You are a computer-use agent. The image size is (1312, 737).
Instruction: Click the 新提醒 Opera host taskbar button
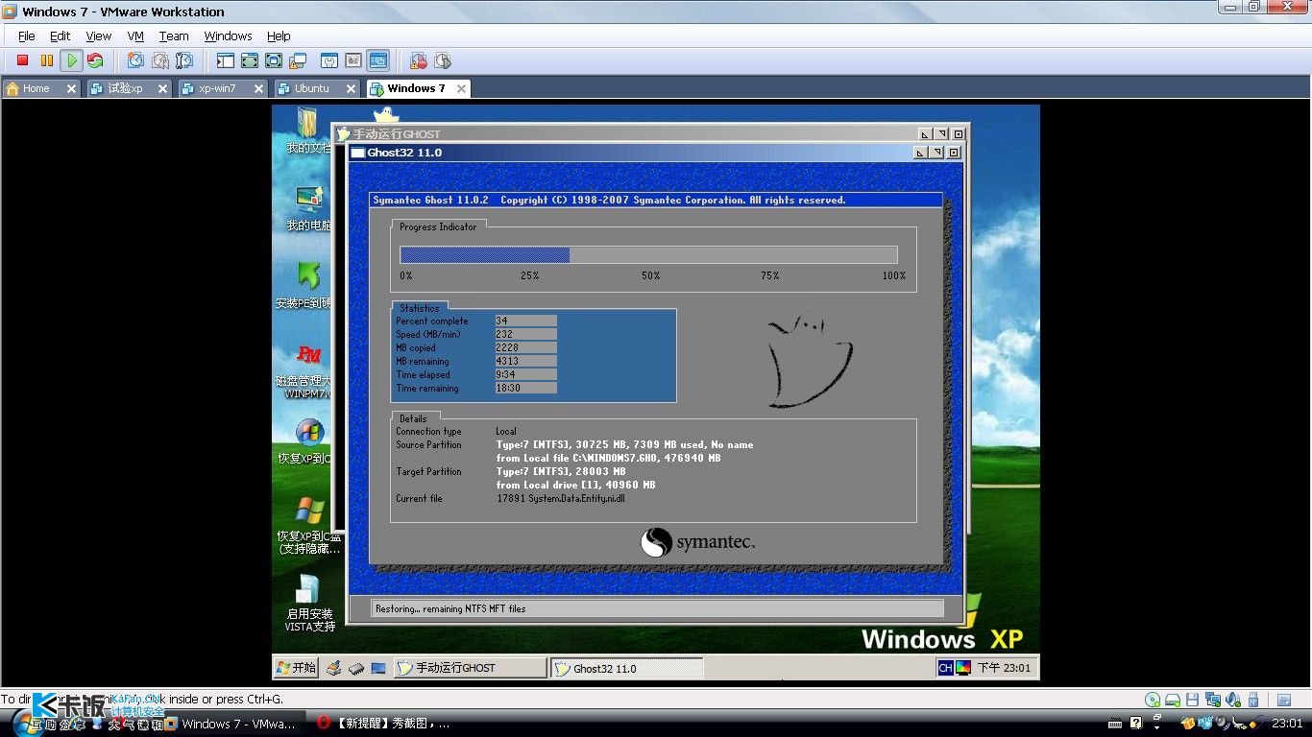[x=384, y=724]
